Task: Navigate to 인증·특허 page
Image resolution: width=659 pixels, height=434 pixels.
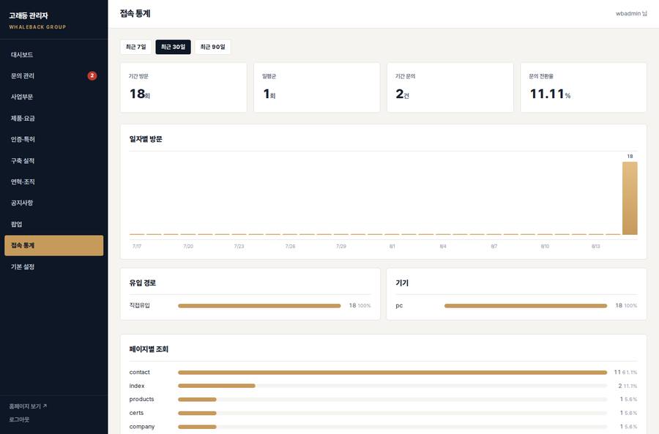Action: pyautogui.click(x=53, y=139)
